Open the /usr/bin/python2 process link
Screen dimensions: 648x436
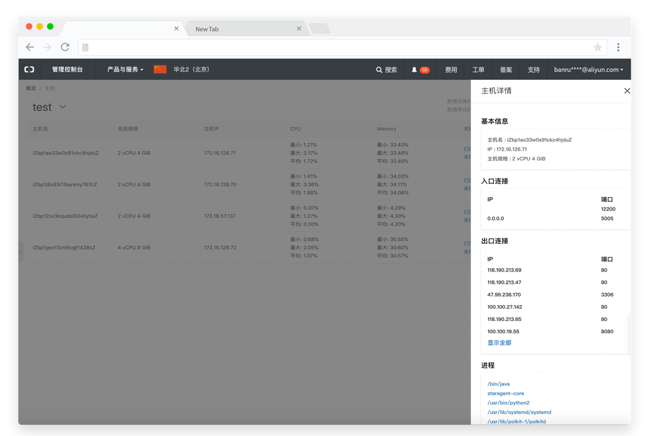(508, 403)
